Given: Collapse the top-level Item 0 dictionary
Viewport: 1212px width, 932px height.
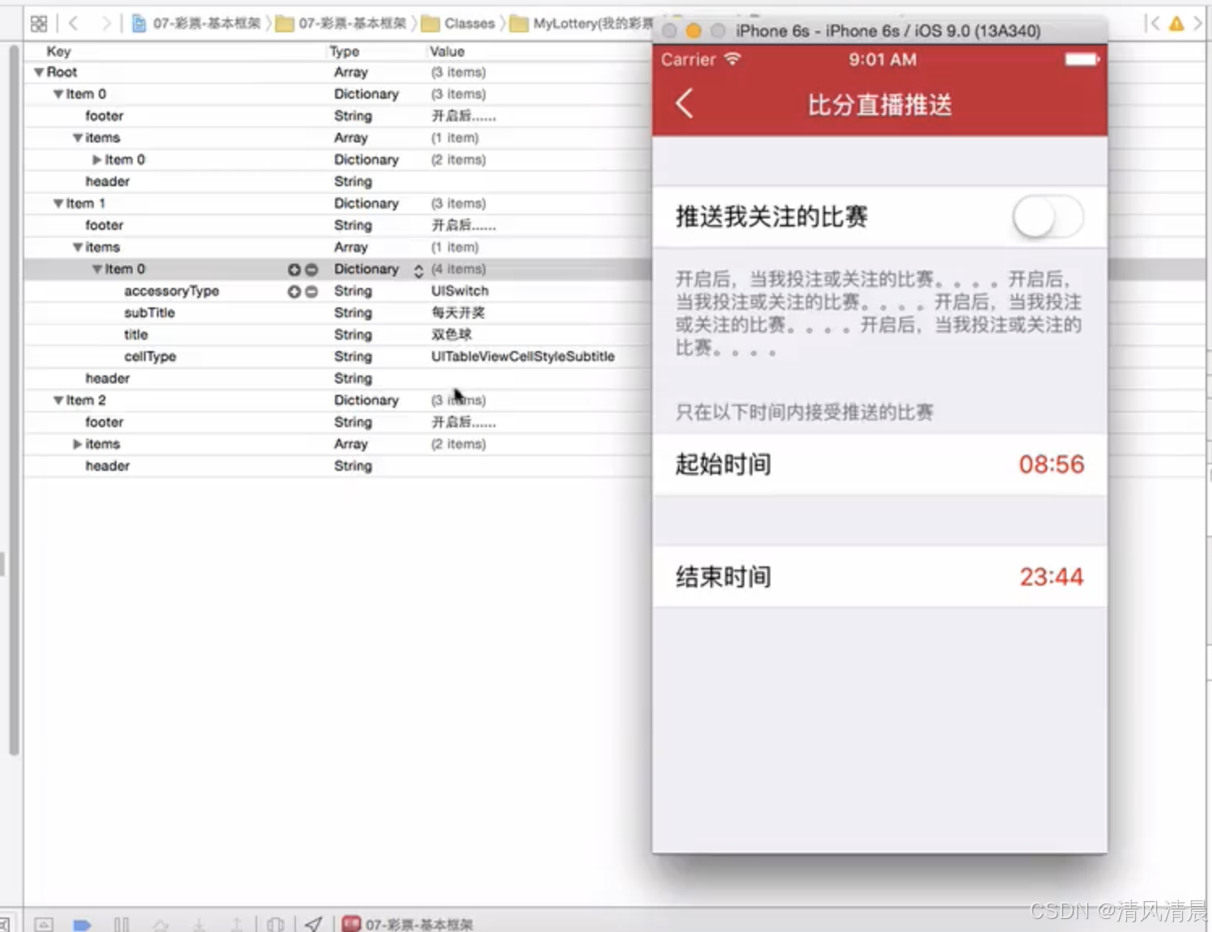Looking at the screenshot, I should (58, 94).
